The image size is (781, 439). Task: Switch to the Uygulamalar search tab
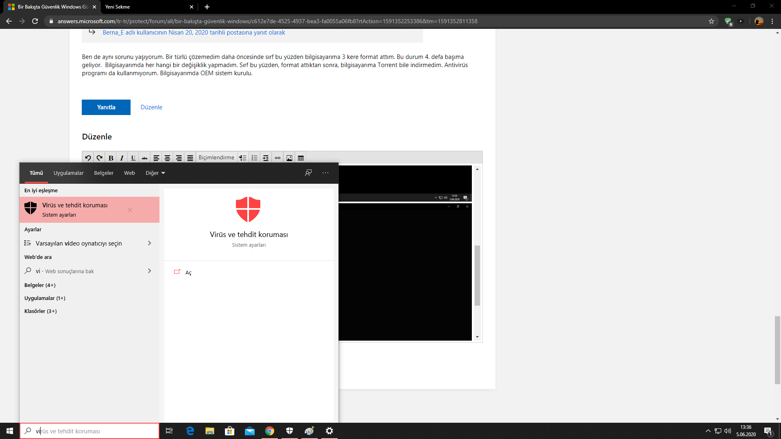[x=68, y=173]
